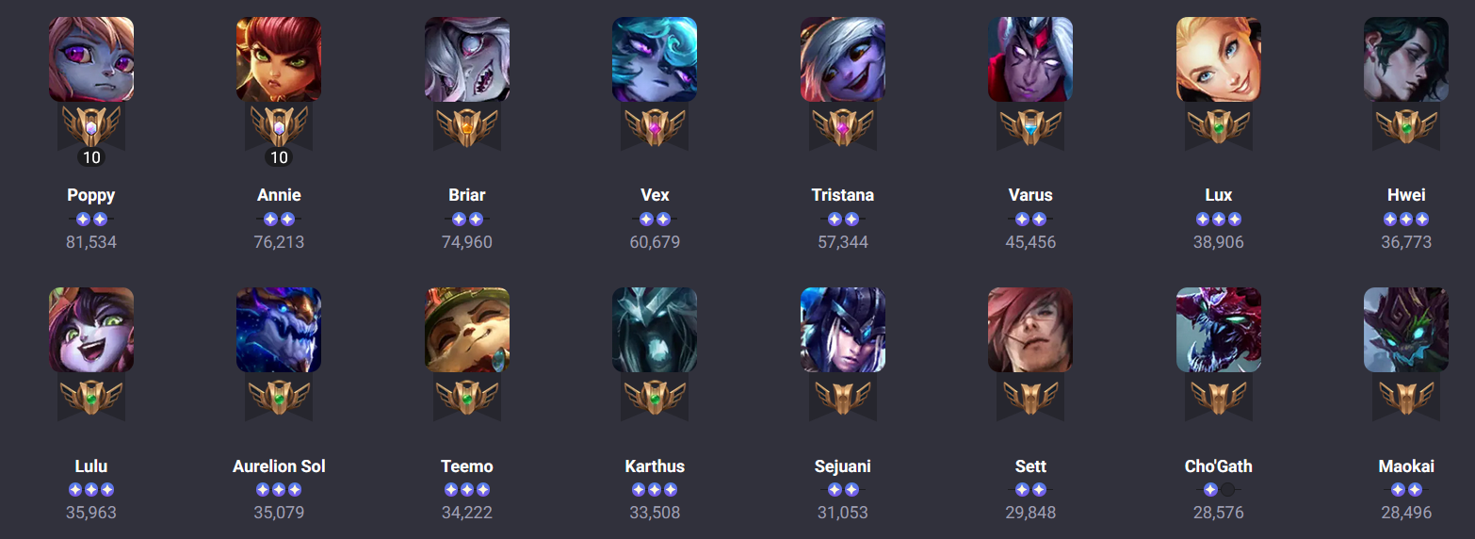
Task: Select Tristana's mastery crest badge
Action: tap(843, 127)
